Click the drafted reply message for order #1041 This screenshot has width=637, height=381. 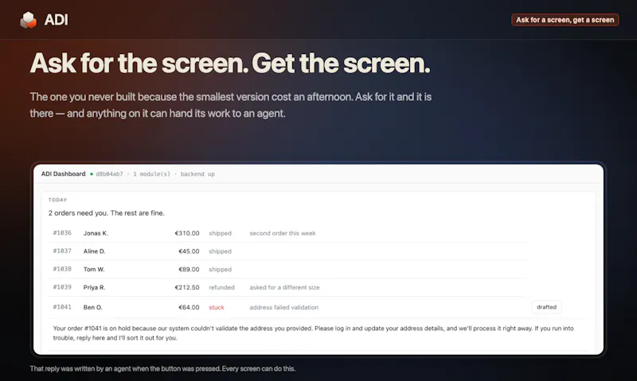pyautogui.click(x=313, y=333)
